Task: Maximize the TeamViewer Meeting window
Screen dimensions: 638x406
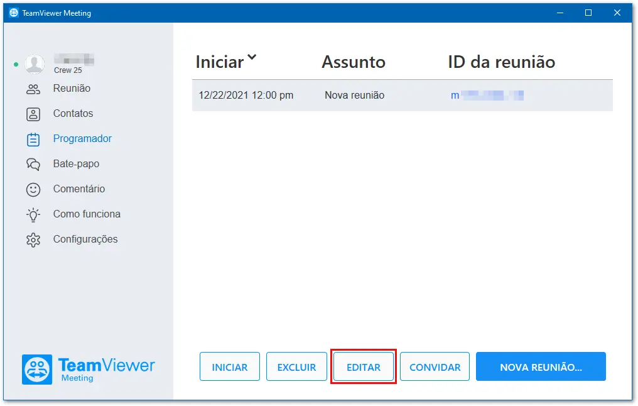Action: click(x=588, y=13)
